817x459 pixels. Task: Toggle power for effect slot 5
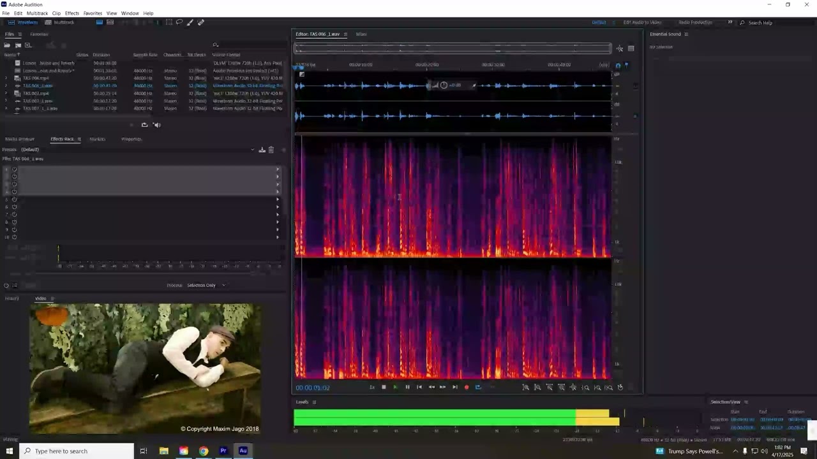coord(14,200)
